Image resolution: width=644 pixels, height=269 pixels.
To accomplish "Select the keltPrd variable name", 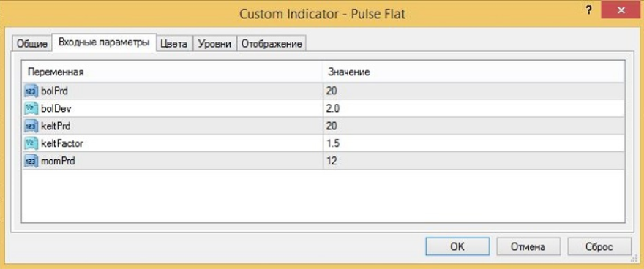I will pyautogui.click(x=56, y=126).
